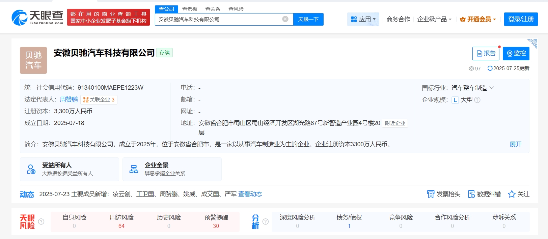Open 债务/债权 analysis

349,221
